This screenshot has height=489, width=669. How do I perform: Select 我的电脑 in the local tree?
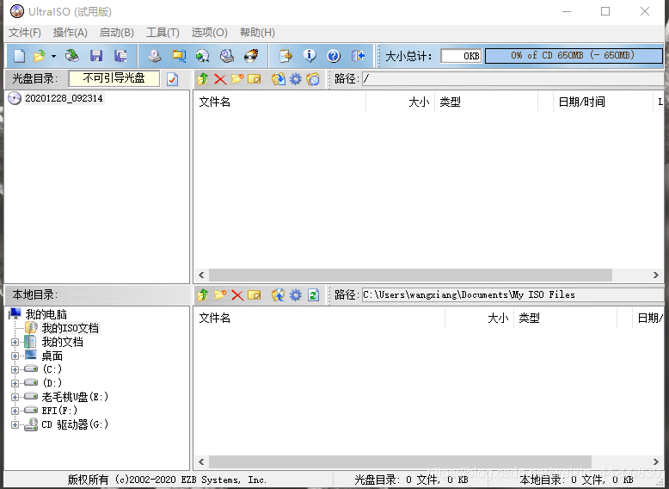pyautogui.click(x=46, y=314)
